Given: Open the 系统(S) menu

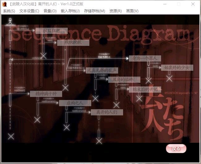Looking at the screenshot, I should (9, 11).
